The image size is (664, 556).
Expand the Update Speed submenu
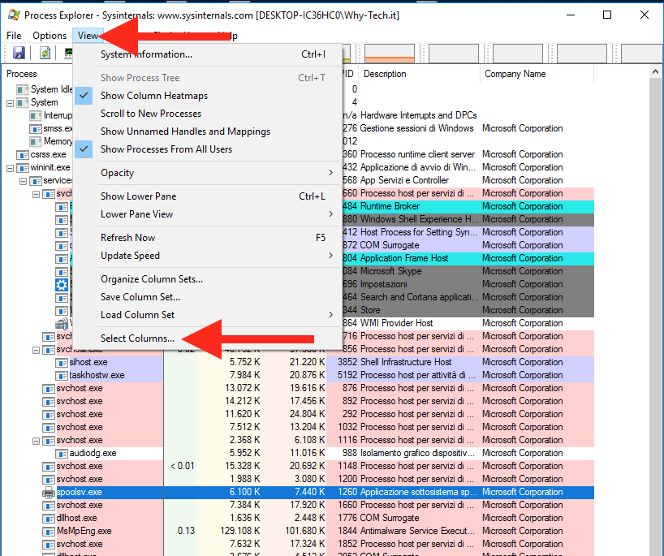point(208,256)
